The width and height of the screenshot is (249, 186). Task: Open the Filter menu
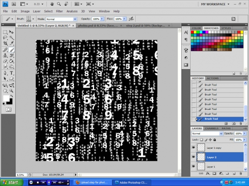tap(59, 12)
